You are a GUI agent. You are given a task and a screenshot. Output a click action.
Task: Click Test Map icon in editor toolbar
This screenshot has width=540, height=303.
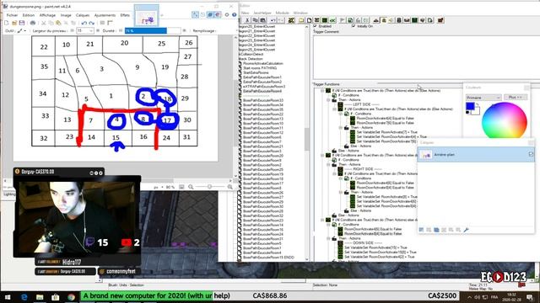click(440, 20)
